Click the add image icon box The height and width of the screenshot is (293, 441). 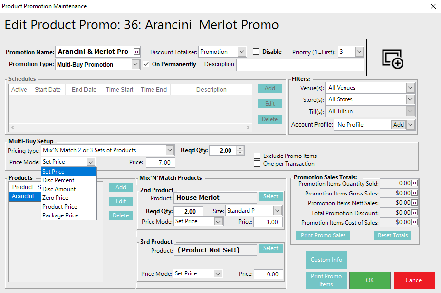point(392,58)
